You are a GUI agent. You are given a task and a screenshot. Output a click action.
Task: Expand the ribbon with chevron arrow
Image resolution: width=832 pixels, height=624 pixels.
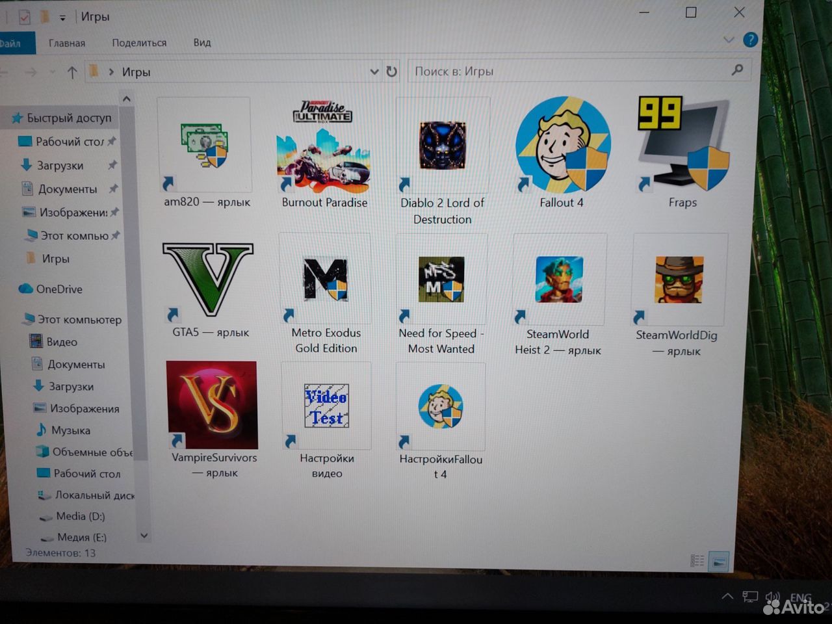(x=729, y=40)
